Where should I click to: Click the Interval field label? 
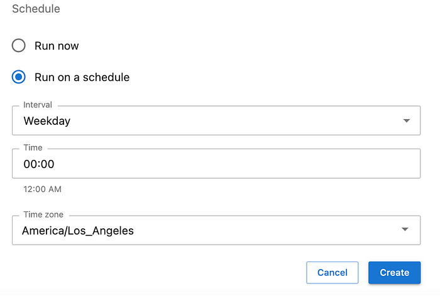[x=38, y=105]
